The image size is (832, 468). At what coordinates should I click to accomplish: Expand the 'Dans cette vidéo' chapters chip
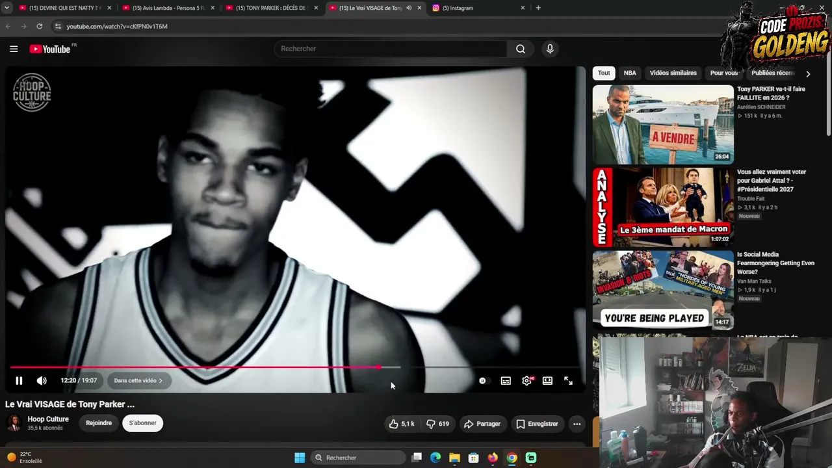coord(138,381)
